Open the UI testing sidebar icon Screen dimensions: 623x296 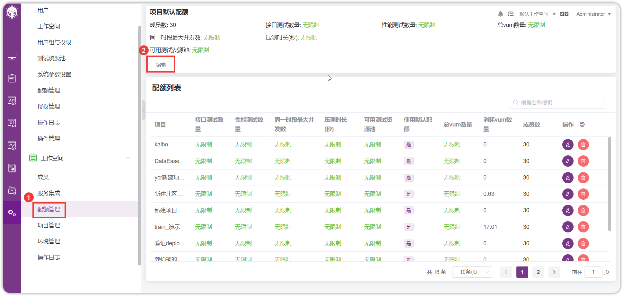[x=12, y=123]
